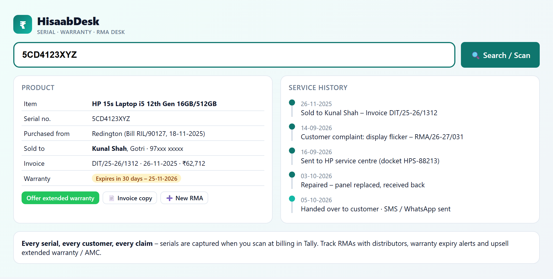Click the PRODUCT heading
Screen dimensions: 553x279
click(38, 88)
